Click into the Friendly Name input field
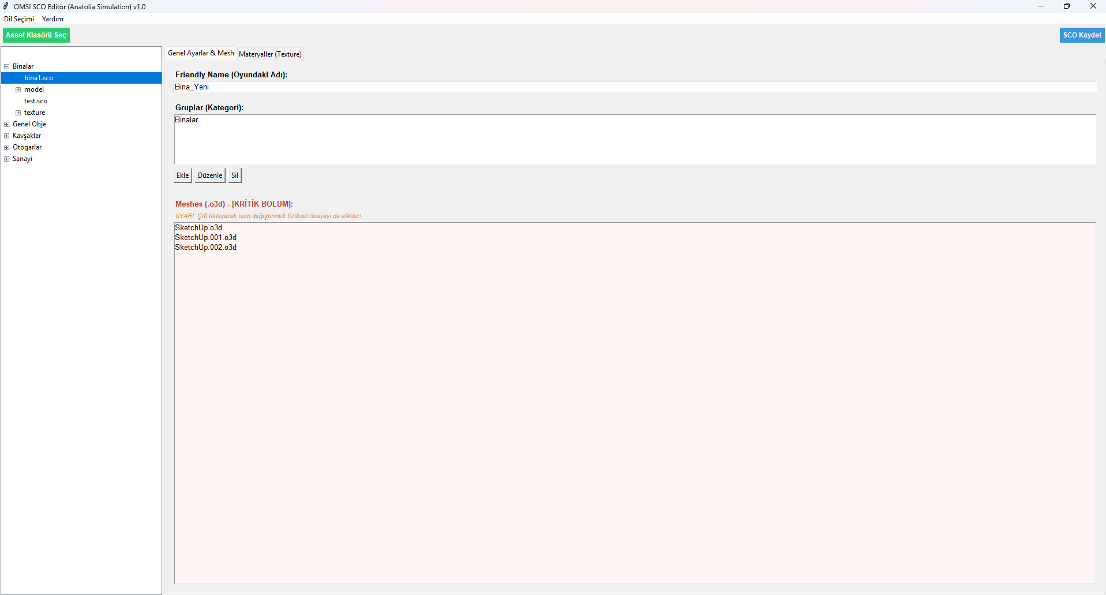This screenshot has width=1106, height=595. tap(635, 87)
